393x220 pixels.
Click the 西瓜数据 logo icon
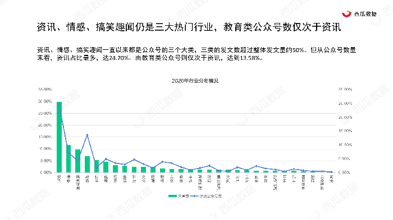346,14
